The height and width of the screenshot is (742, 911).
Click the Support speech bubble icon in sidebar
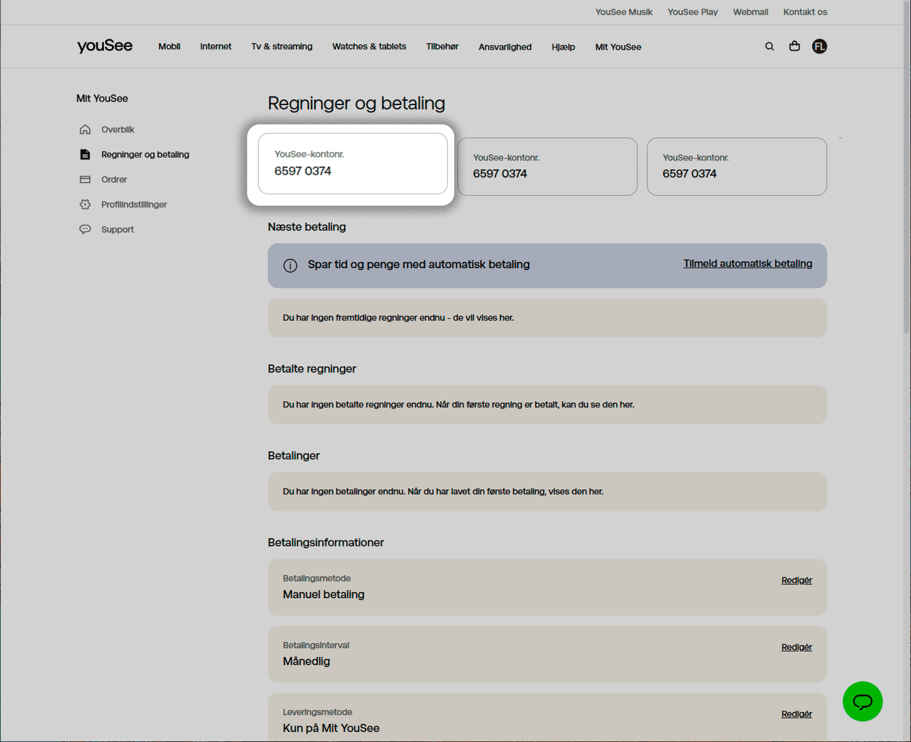[85, 229]
